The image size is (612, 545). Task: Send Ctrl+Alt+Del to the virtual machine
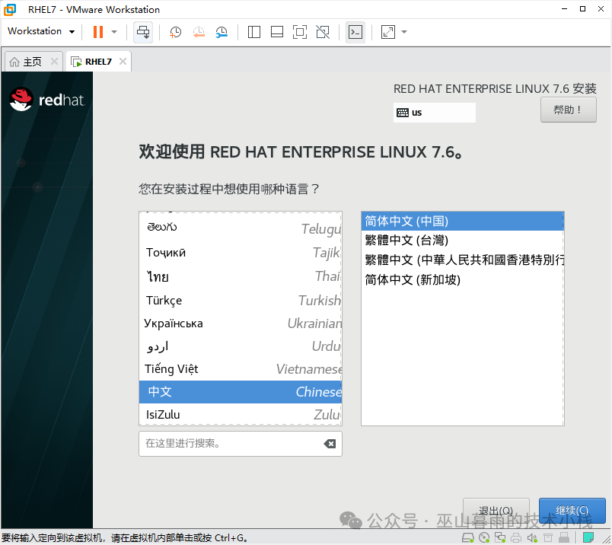click(142, 32)
